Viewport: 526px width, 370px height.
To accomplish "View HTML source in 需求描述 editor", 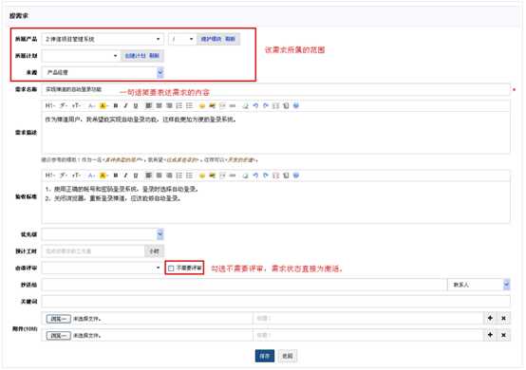I will click(286, 105).
